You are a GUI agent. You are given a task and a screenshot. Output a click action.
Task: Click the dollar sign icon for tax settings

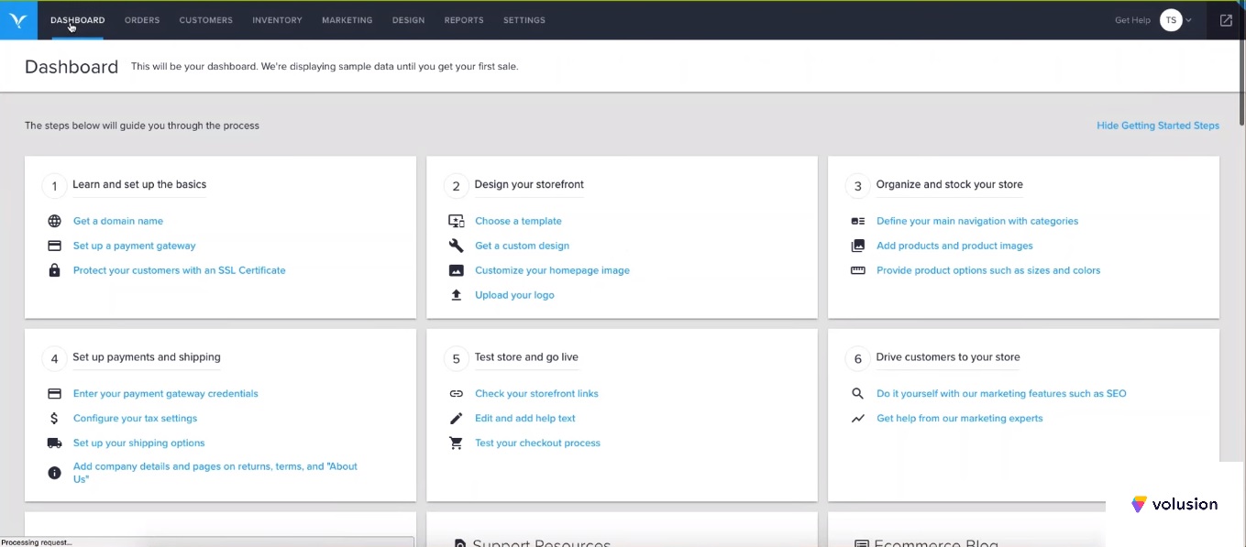[x=54, y=418]
